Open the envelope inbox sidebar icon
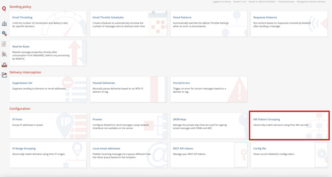Screen dimensions: 332x177 4,65
